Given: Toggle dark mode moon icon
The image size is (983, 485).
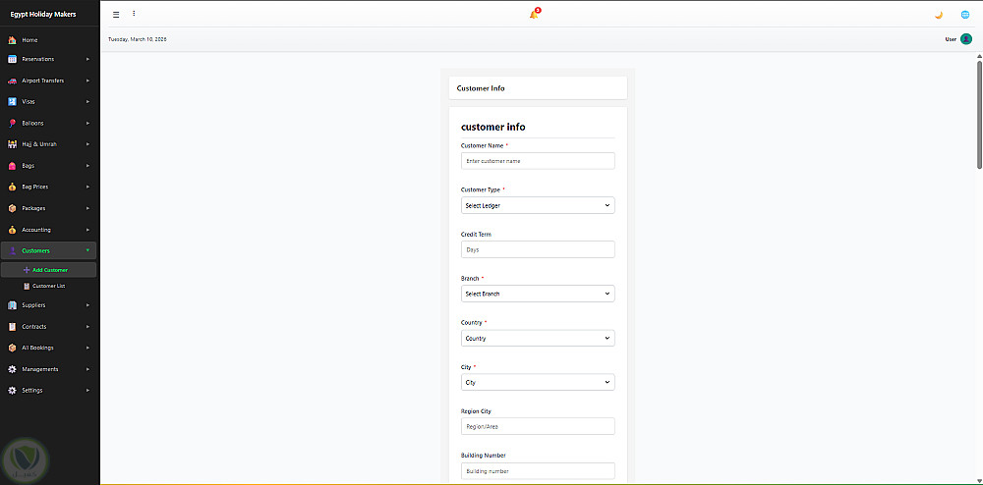Looking at the screenshot, I should [939, 15].
